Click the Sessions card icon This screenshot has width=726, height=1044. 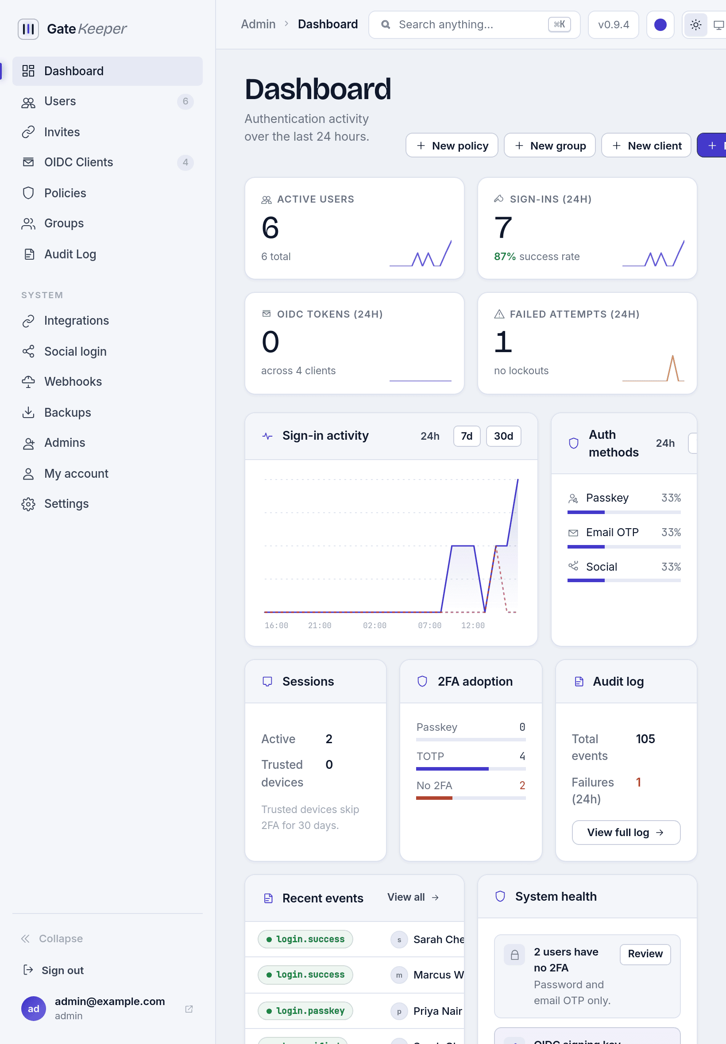[x=267, y=682]
